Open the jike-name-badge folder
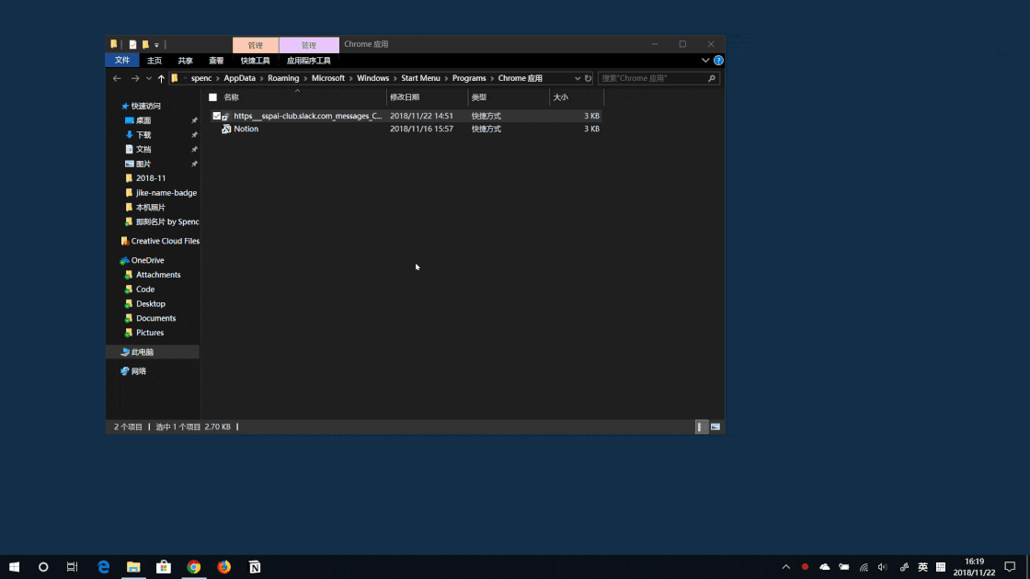This screenshot has width=1030, height=579. click(166, 192)
